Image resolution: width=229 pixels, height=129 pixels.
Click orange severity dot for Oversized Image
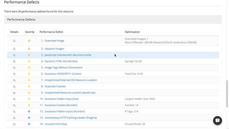29,40
